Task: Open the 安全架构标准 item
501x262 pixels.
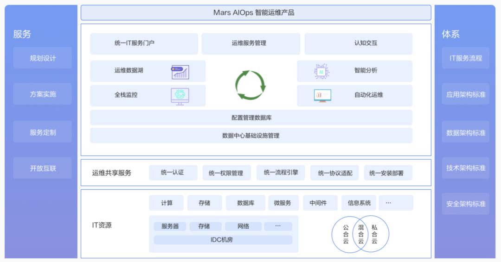Action: (x=466, y=204)
